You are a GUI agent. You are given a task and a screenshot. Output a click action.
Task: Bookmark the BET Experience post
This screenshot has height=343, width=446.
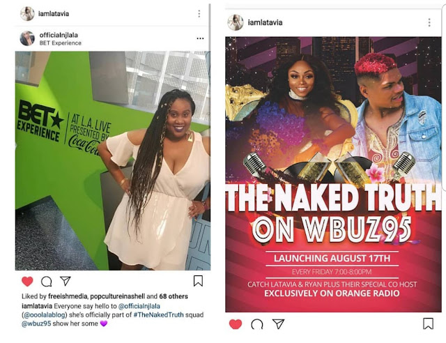click(x=198, y=281)
